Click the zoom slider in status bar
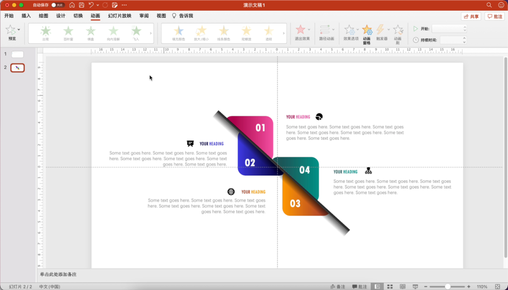Screen dimensions: 508x290 tap(447, 286)
